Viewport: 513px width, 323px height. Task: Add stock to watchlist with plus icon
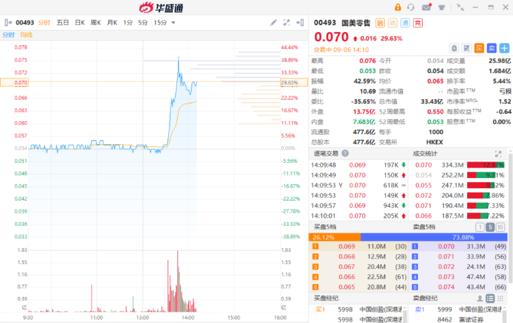coord(504,49)
